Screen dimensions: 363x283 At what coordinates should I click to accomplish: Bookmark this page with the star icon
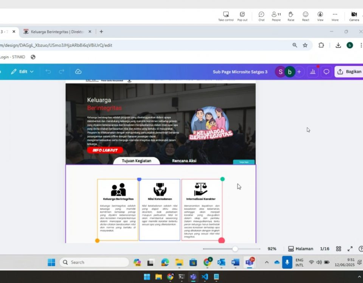pyautogui.click(x=305, y=45)
